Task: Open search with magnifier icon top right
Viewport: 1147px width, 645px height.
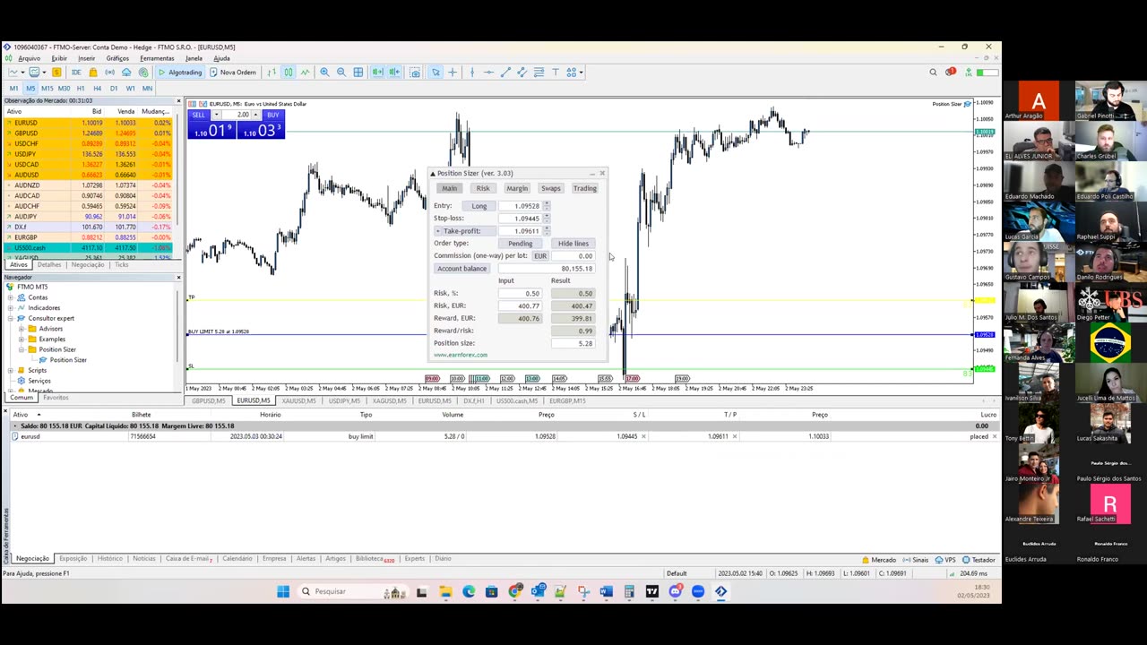Action: (933, 72)
